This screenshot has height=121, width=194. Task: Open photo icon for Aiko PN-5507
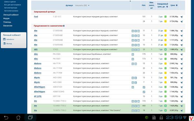(133, 59)
